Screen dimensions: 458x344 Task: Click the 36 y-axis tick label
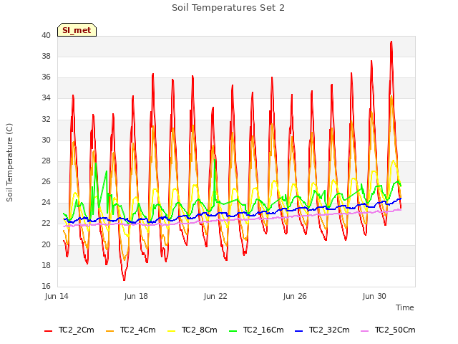46,77
